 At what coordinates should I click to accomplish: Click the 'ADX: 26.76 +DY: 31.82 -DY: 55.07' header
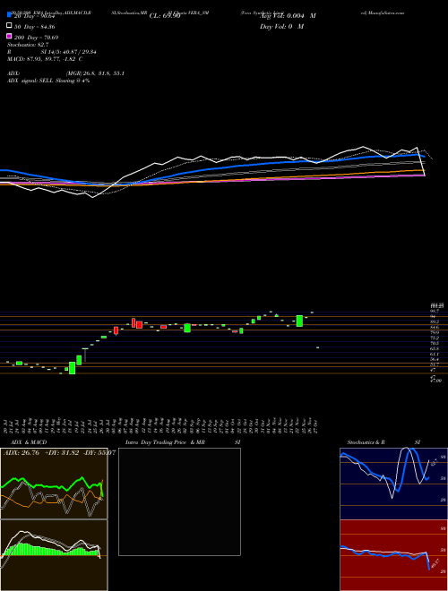click(59, 453)
